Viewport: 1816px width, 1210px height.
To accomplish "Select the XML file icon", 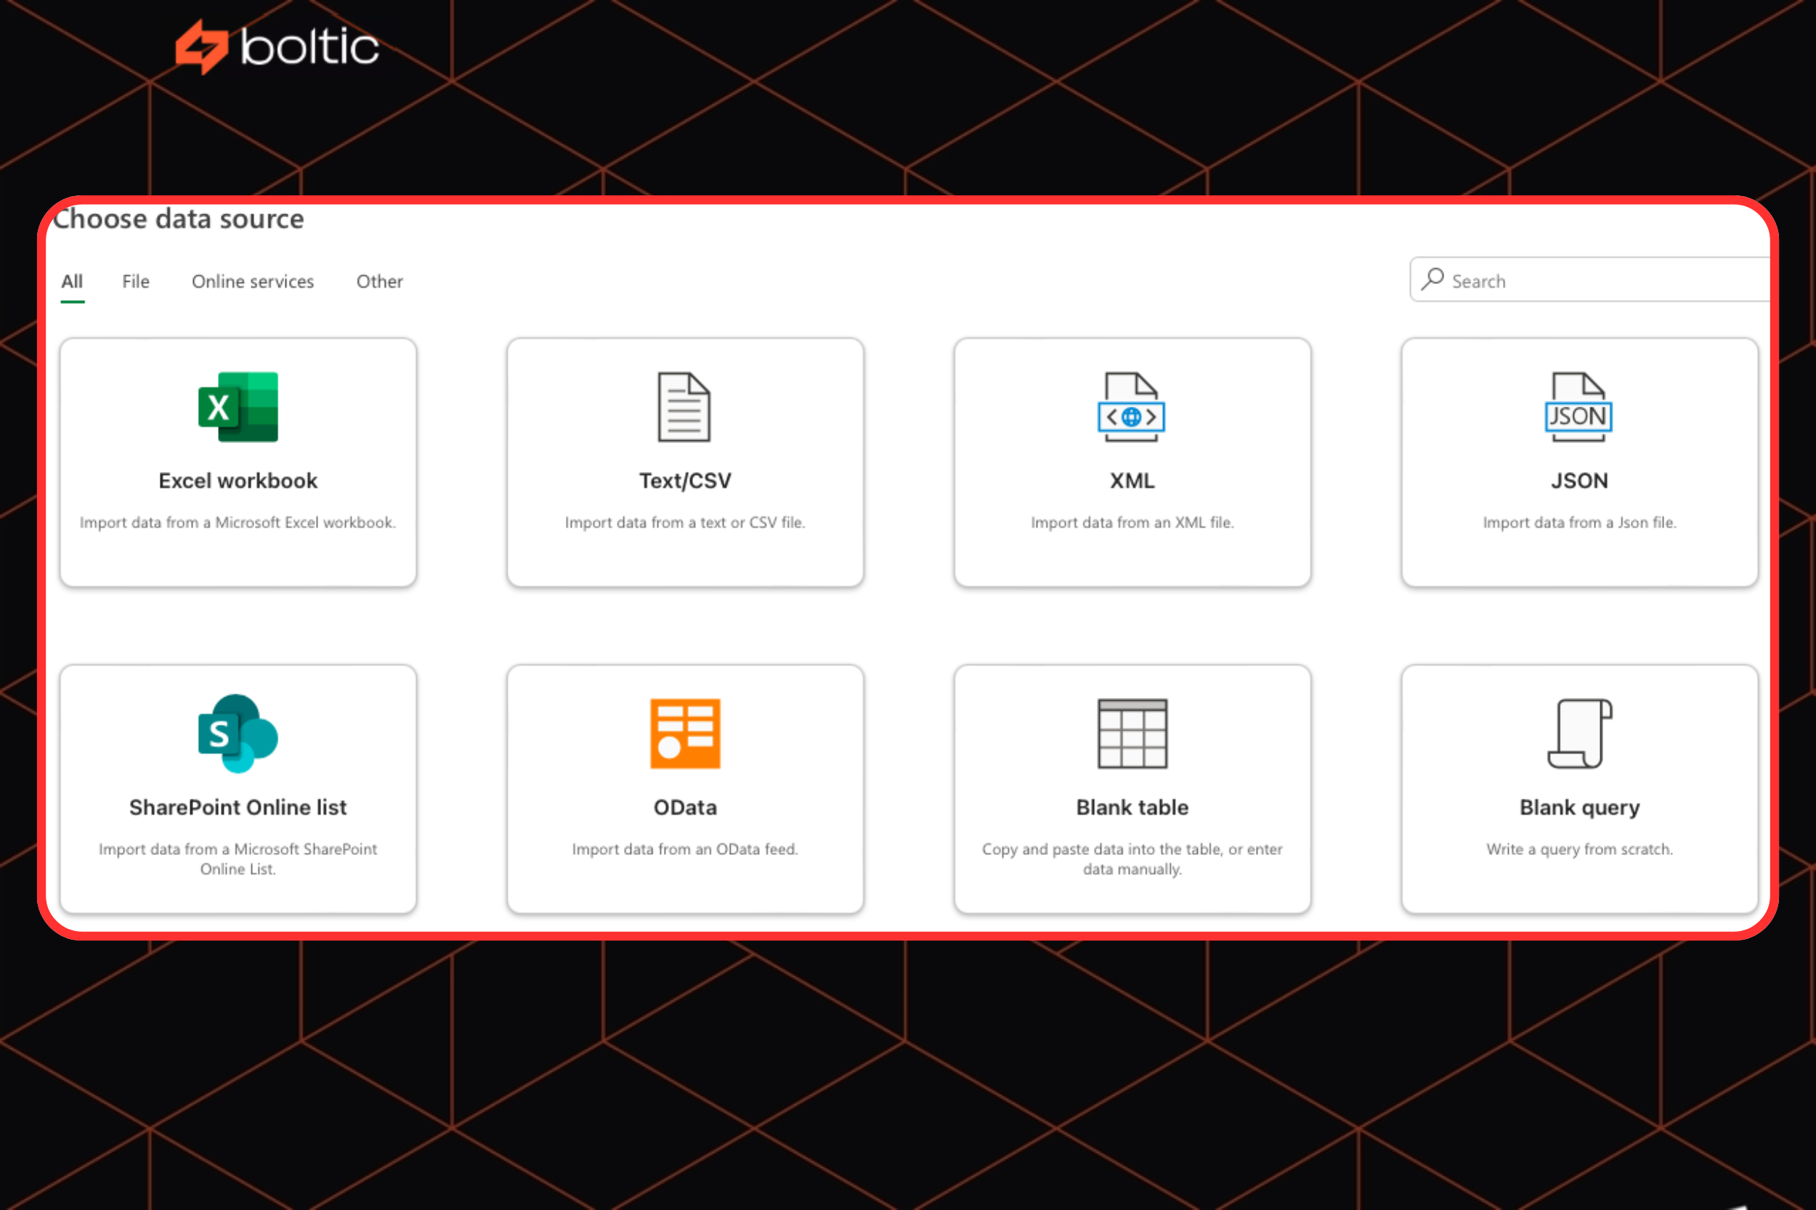I will (1132, 407).
